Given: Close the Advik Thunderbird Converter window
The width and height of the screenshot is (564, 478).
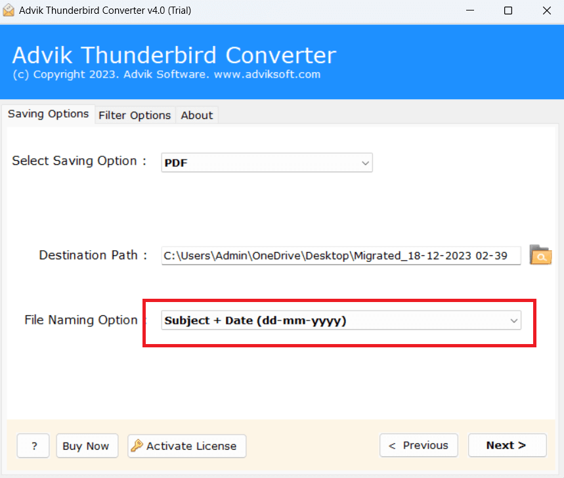Looking at the screenshot, I should click(547, 11).
